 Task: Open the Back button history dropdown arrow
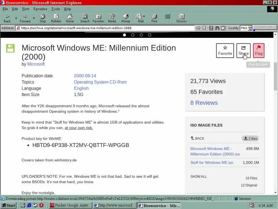[16, 18]
